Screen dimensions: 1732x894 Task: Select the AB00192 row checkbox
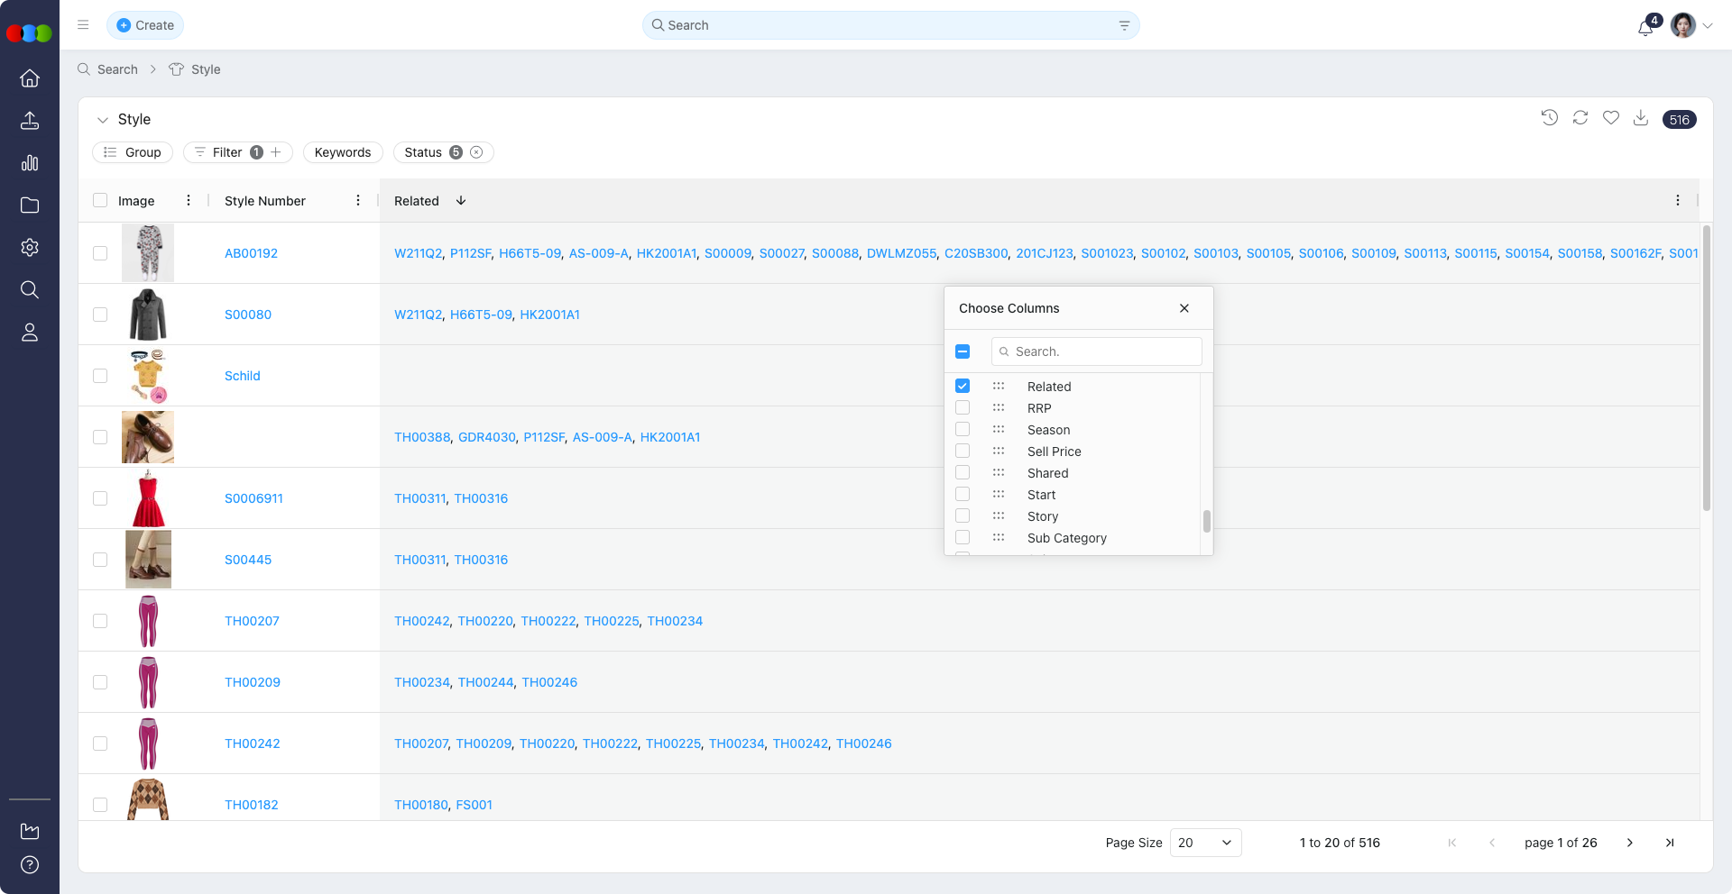point(100,253)
